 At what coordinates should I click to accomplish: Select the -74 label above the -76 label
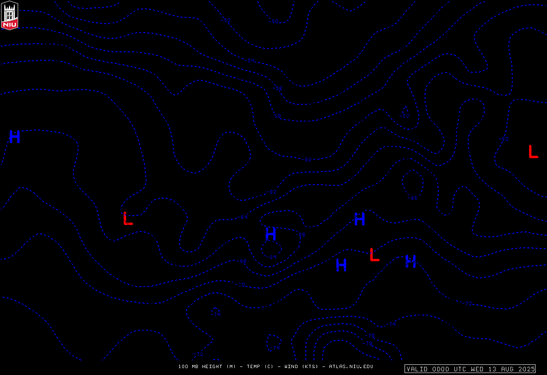[x=391, y=324]
